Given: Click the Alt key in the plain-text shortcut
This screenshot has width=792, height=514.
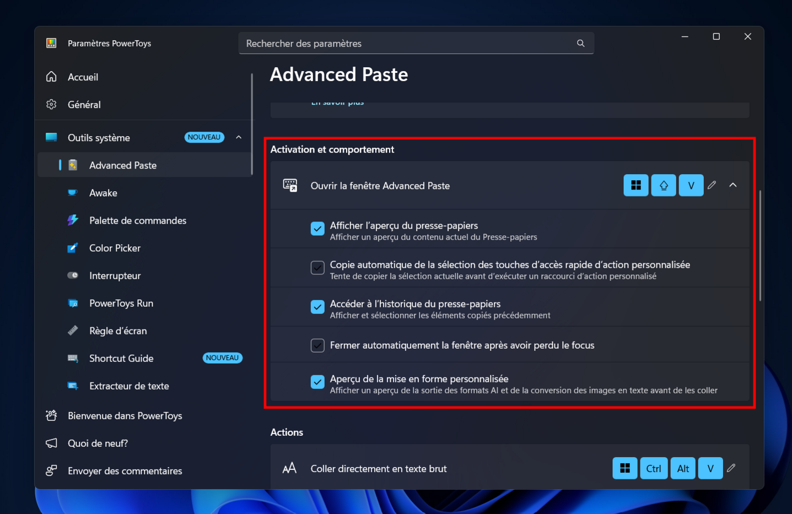Looking at the screenshot, I should 683,468.
